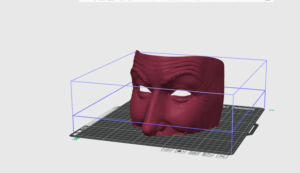Toggle the plate lock icon
The image size is (300, 173).
pos(180,151)
